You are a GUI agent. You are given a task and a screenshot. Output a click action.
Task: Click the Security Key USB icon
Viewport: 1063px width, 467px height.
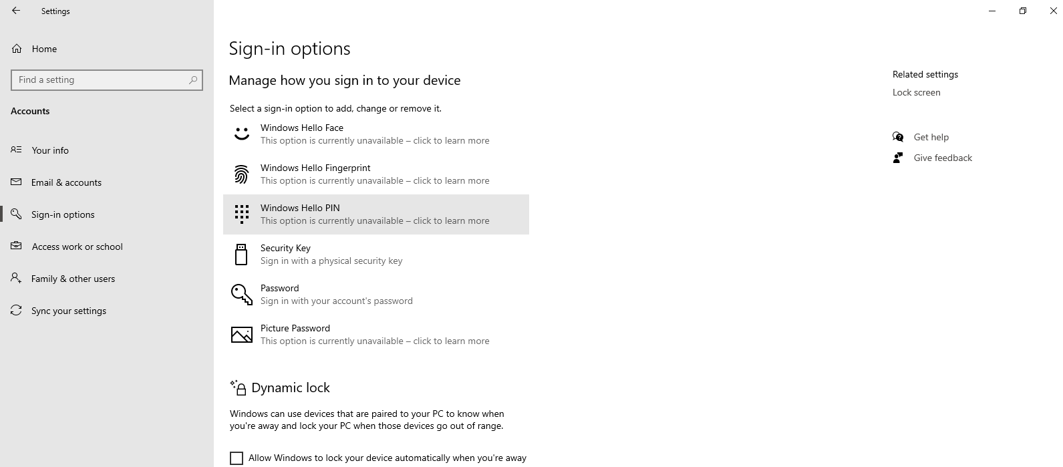(x=241, y=255)
